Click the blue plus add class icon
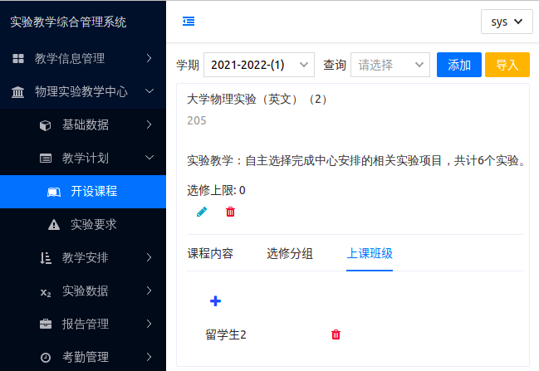This screenshot has width=539, height=371. 215,300
